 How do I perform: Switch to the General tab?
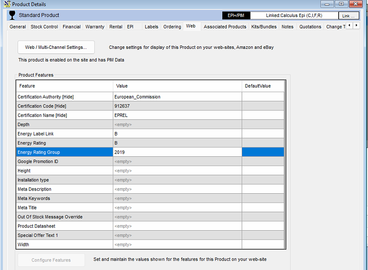18,27
